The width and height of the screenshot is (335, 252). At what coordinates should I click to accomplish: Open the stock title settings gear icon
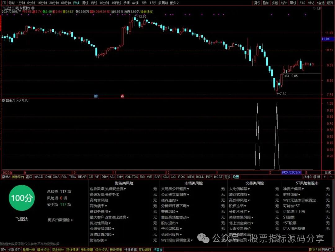[x=33, y=8]
